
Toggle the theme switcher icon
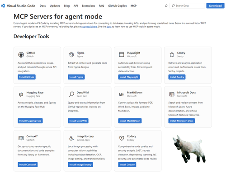point(166,6)
